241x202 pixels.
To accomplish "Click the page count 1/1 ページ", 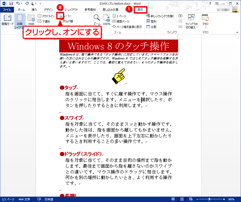I will pyautogui.click(x=8, y=199).
